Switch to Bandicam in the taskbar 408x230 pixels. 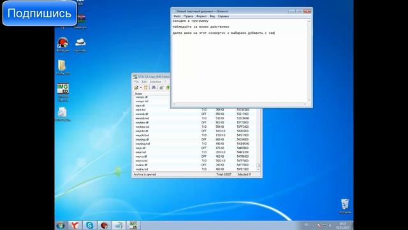(x=104, y=226)
